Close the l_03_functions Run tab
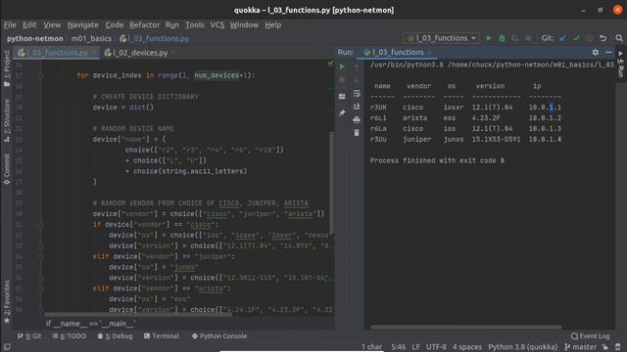Image resolution: width=627 pixels, height=352 pixels. [x=429, y=52]
